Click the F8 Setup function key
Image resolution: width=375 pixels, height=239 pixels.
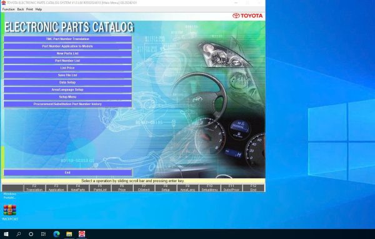coord(166,188)
